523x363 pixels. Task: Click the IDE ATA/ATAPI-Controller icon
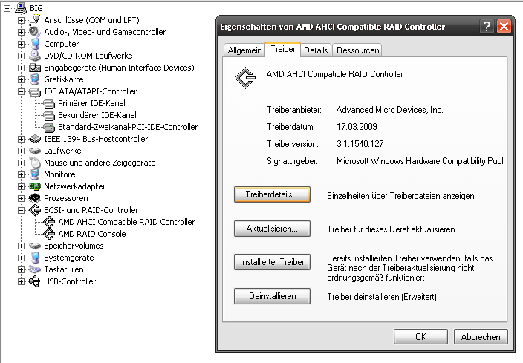pyautogui.click(x=35, y=91)
